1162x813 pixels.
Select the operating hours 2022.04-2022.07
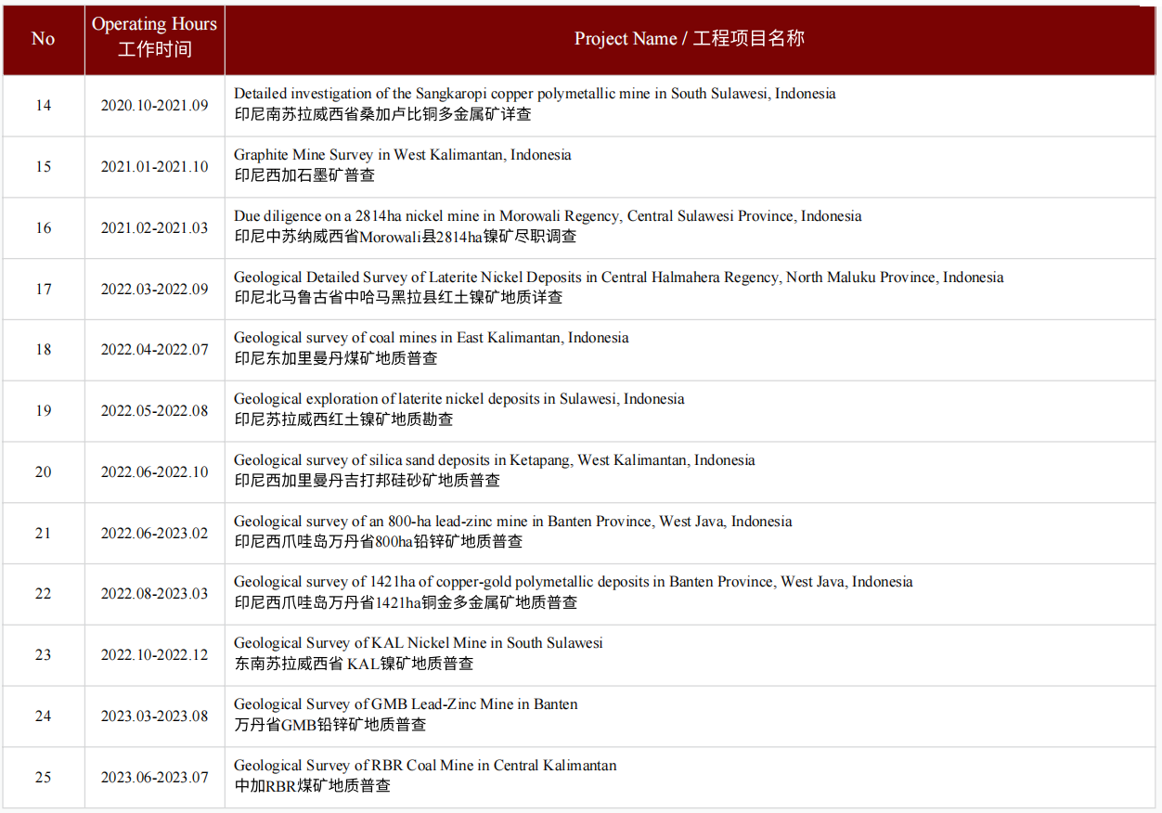click(x=154, y=350)
